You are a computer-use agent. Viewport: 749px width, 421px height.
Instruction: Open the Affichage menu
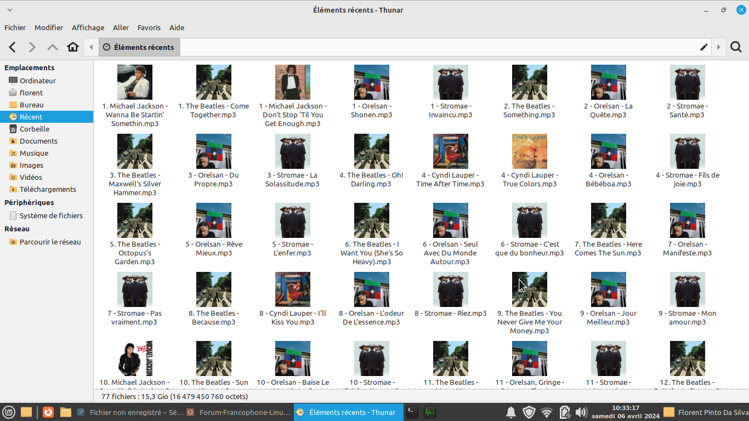(88, 27)
